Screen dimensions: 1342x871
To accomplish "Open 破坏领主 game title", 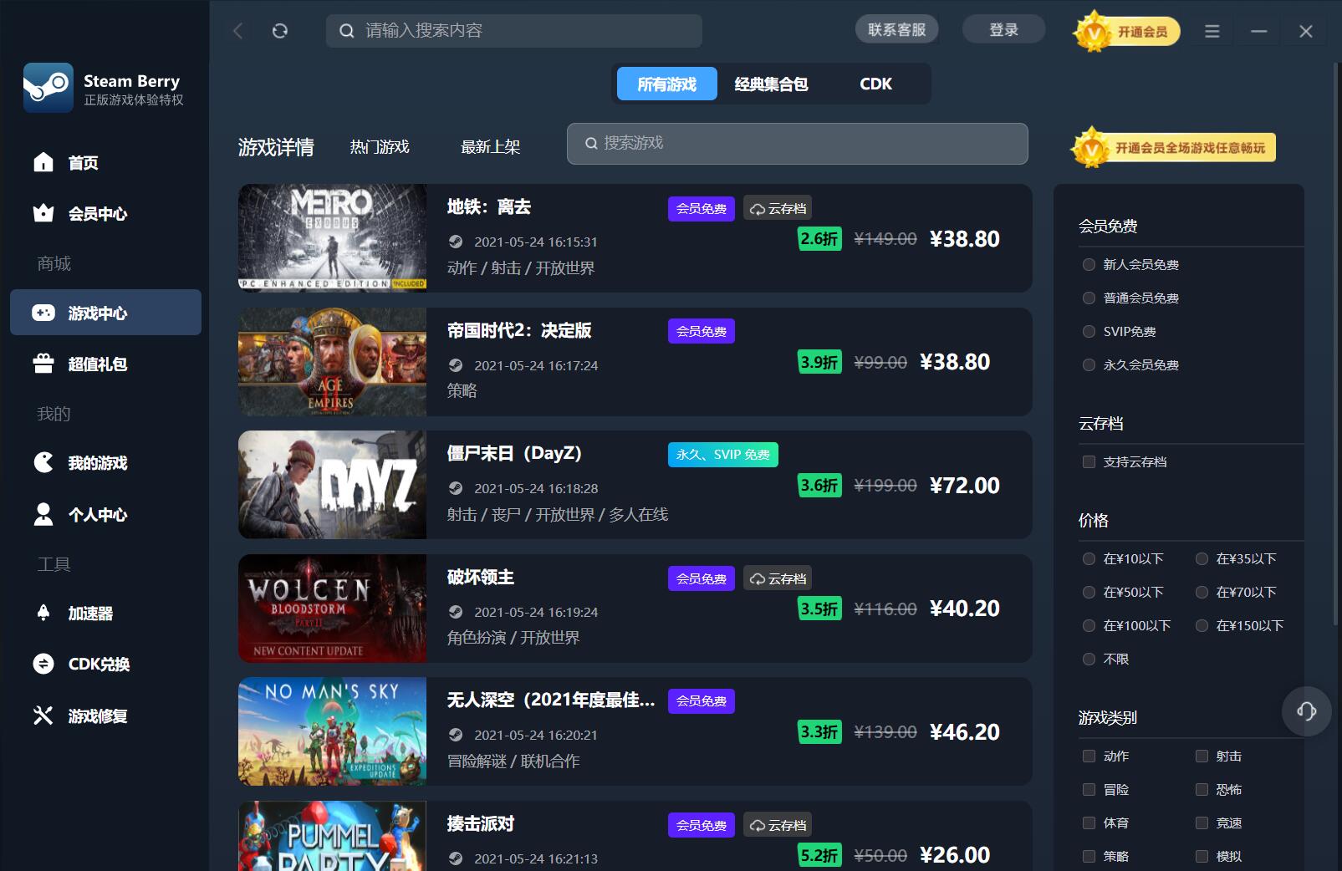I will click(481, 577).
